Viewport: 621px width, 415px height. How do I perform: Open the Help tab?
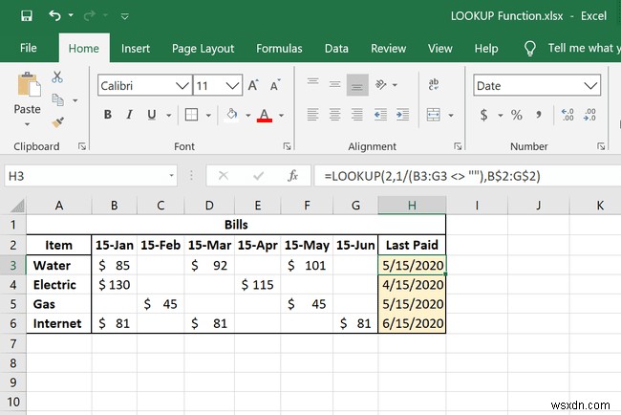486,49
